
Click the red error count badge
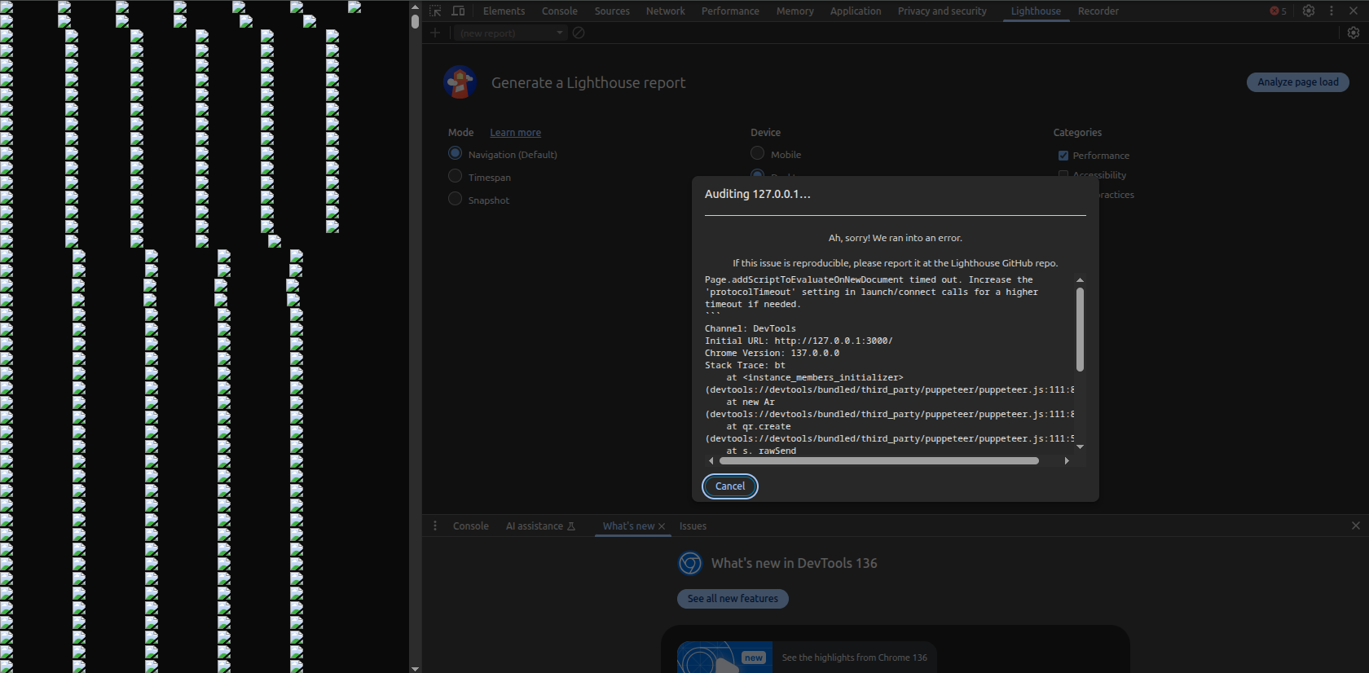coord(1279,11)
